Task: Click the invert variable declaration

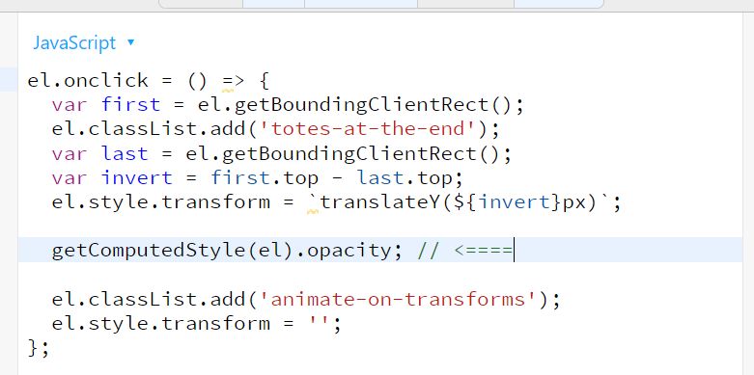Action: coord(136,177)
